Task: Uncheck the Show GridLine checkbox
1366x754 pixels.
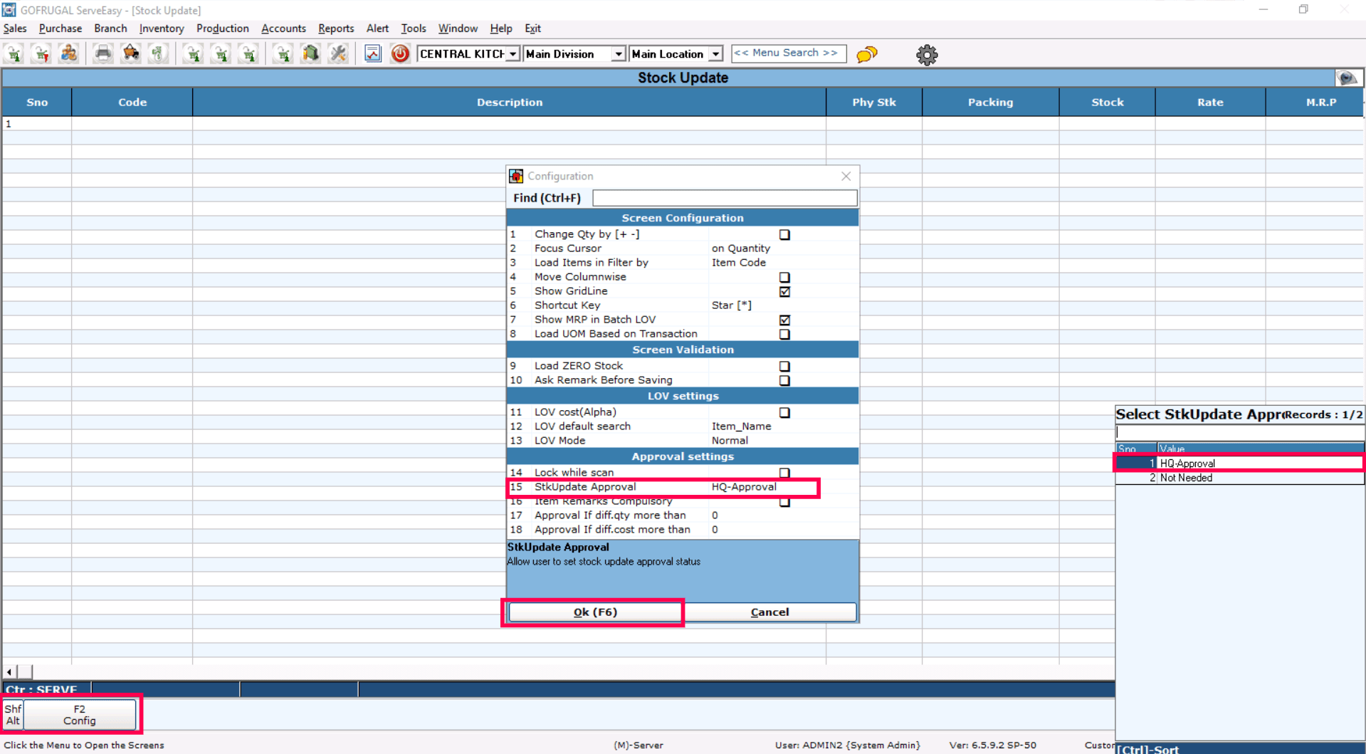Action: point(784,292)
